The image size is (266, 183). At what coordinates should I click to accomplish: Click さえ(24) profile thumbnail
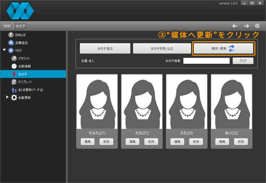[187, 102]
